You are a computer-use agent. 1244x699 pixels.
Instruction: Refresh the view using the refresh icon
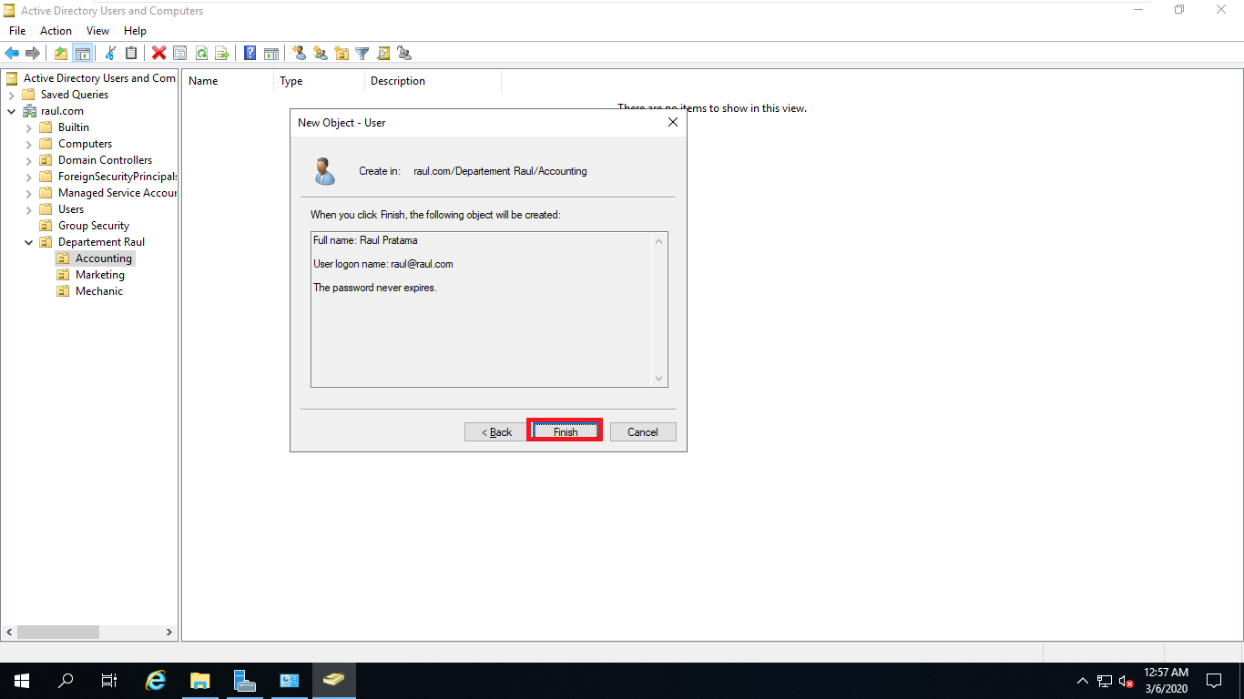click(201, 53)
